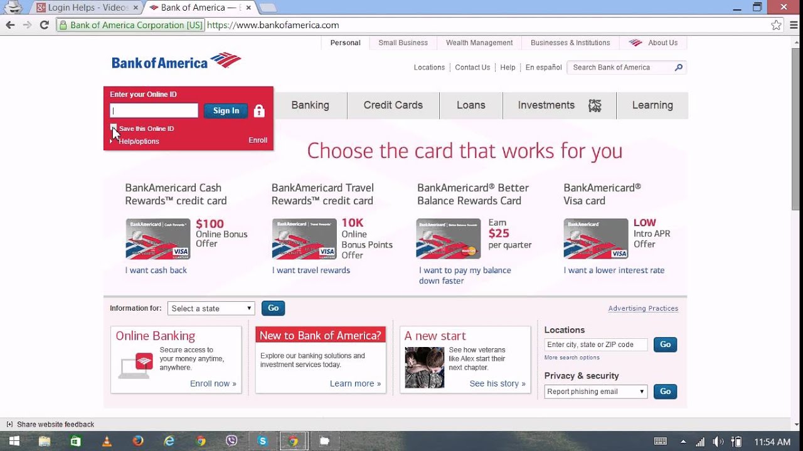
Task: Open Skype from the taskbar
Action: 263,441
